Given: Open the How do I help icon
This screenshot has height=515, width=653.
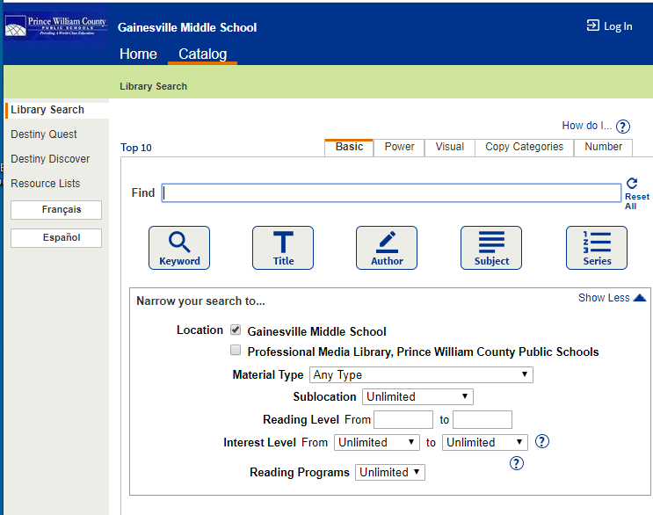Looking at the screenshot, I should tap(623, 127).
